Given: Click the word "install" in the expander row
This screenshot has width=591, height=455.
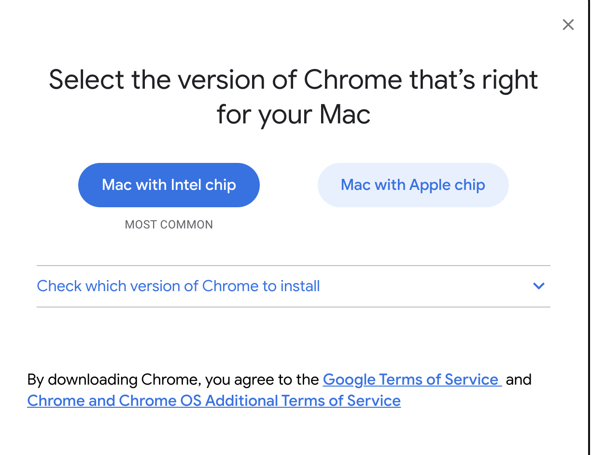Looking at the screenshot, I should coord(299,286).
